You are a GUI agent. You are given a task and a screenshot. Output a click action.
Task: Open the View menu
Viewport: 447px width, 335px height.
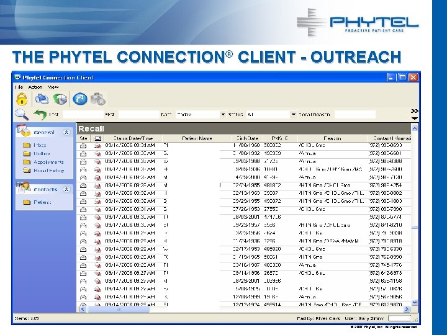53,87
